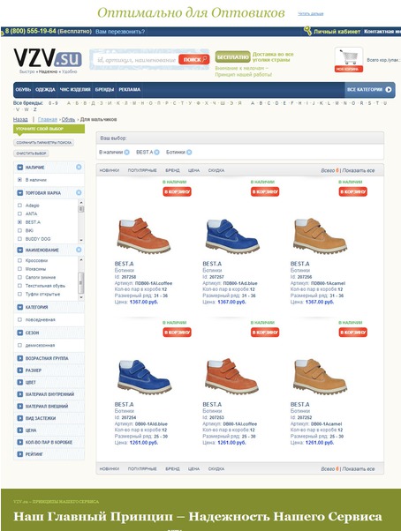Viewport: 401px width, 531px height.
Task: Click the red ПОИСК search button
Action: click(x=194, y=60)
